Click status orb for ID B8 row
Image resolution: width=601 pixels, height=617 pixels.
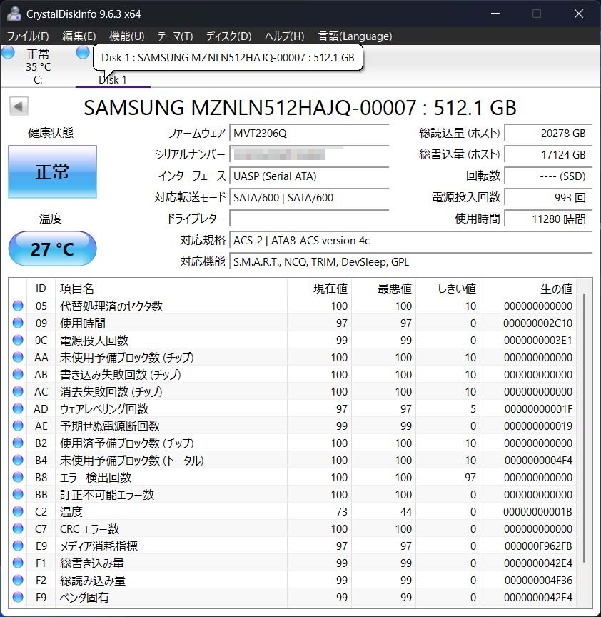coord(18,477)
